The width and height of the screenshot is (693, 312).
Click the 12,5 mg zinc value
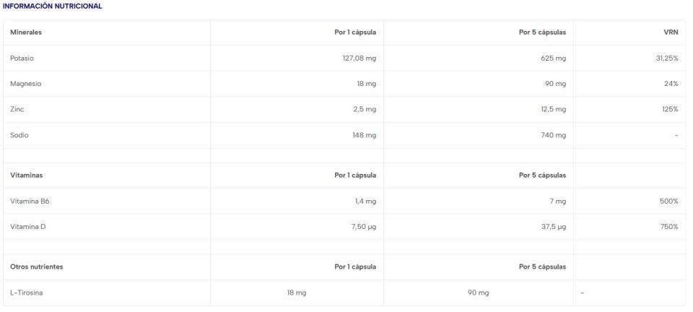click(x=552, y=109)
